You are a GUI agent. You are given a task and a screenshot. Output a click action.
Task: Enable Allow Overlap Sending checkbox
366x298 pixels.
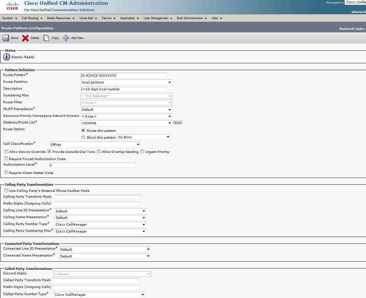[99, 152]
